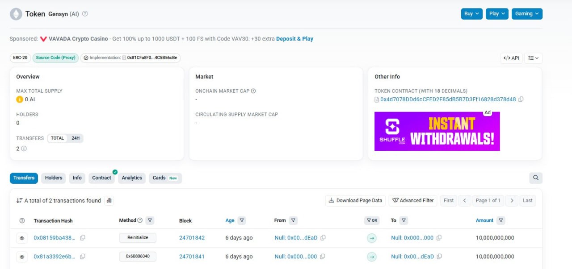Viewport: 572px width, 269px height.
Task: Open the To column filter
Action: 404,220
